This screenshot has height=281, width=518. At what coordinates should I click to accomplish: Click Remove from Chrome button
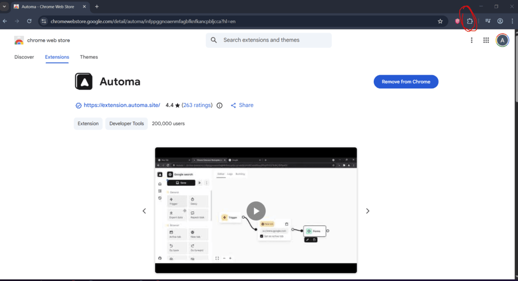point(406,82)
